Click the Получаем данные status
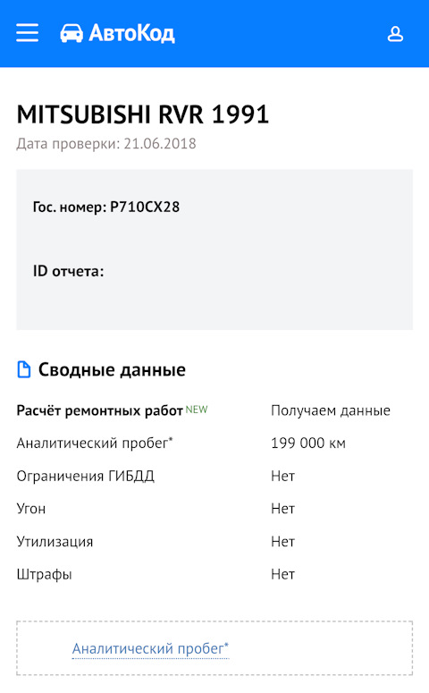 [331, 410]
